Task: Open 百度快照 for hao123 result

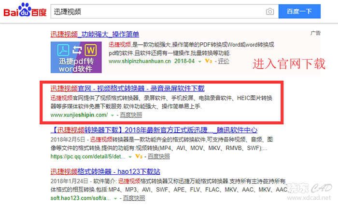Action: click(134, 198)
